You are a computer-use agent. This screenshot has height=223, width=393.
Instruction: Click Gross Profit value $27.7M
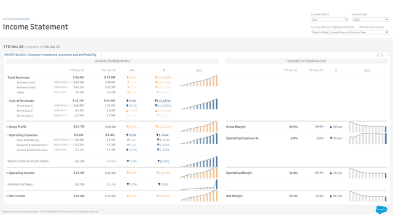point(79,127)
